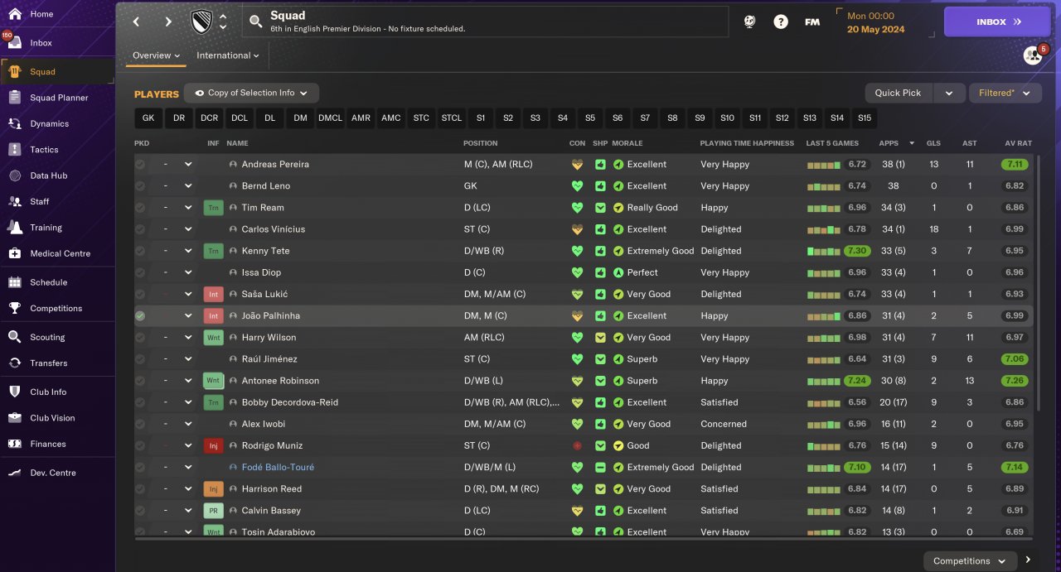Tick Bernd Leno's pick circle
Image resolution: width=1061 pixels, height=572 pixels.
[140, 185]
